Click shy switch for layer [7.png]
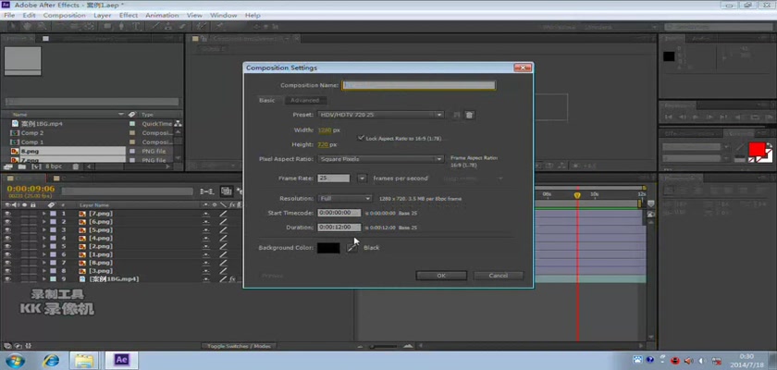777x370 pixels. (206, 214)
